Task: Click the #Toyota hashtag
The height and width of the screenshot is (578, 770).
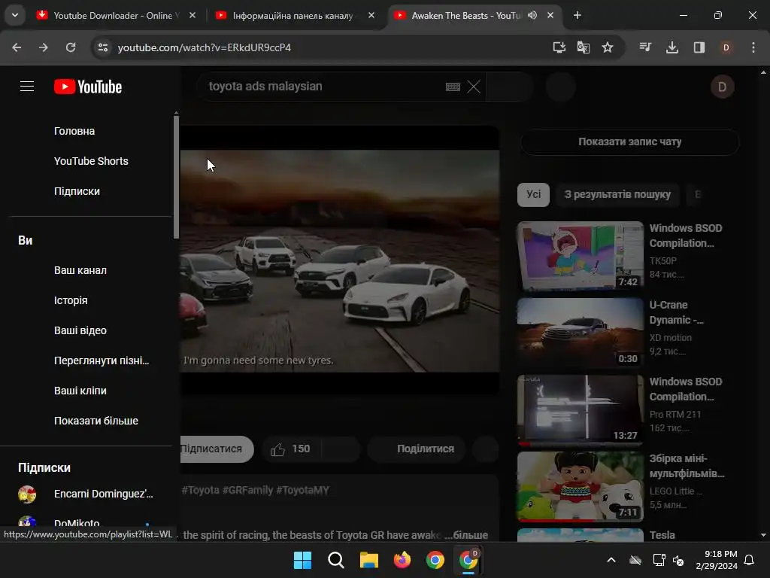Action: coord(200,491)
